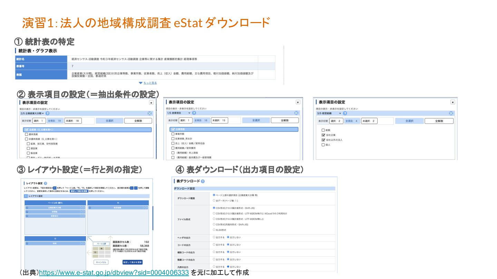497x279 pixels.
Task: Click 未選択: 18 toggle in 企業産業大分類 dialog
Action: pyautogui.click(x=73, y=121)
